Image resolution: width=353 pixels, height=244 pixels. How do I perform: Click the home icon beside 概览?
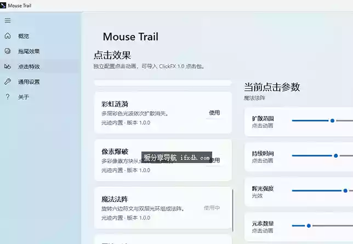8,36
